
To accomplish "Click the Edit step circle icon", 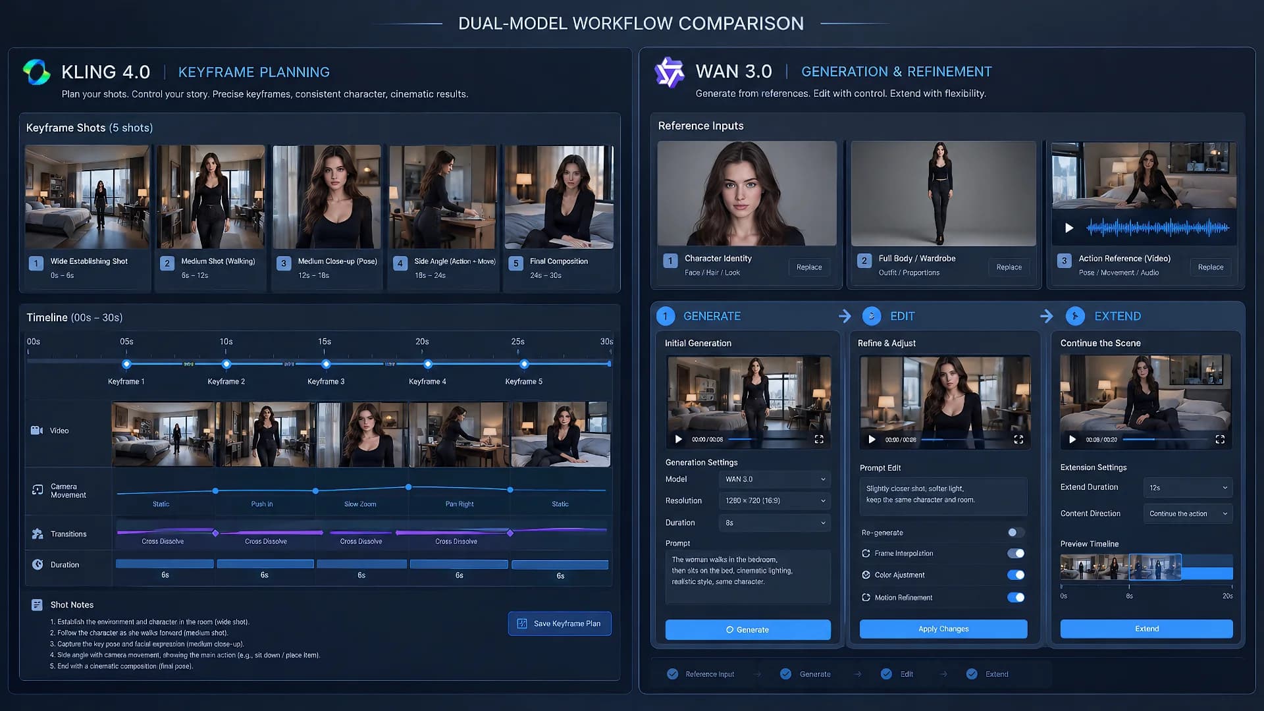I will point(872,316).
